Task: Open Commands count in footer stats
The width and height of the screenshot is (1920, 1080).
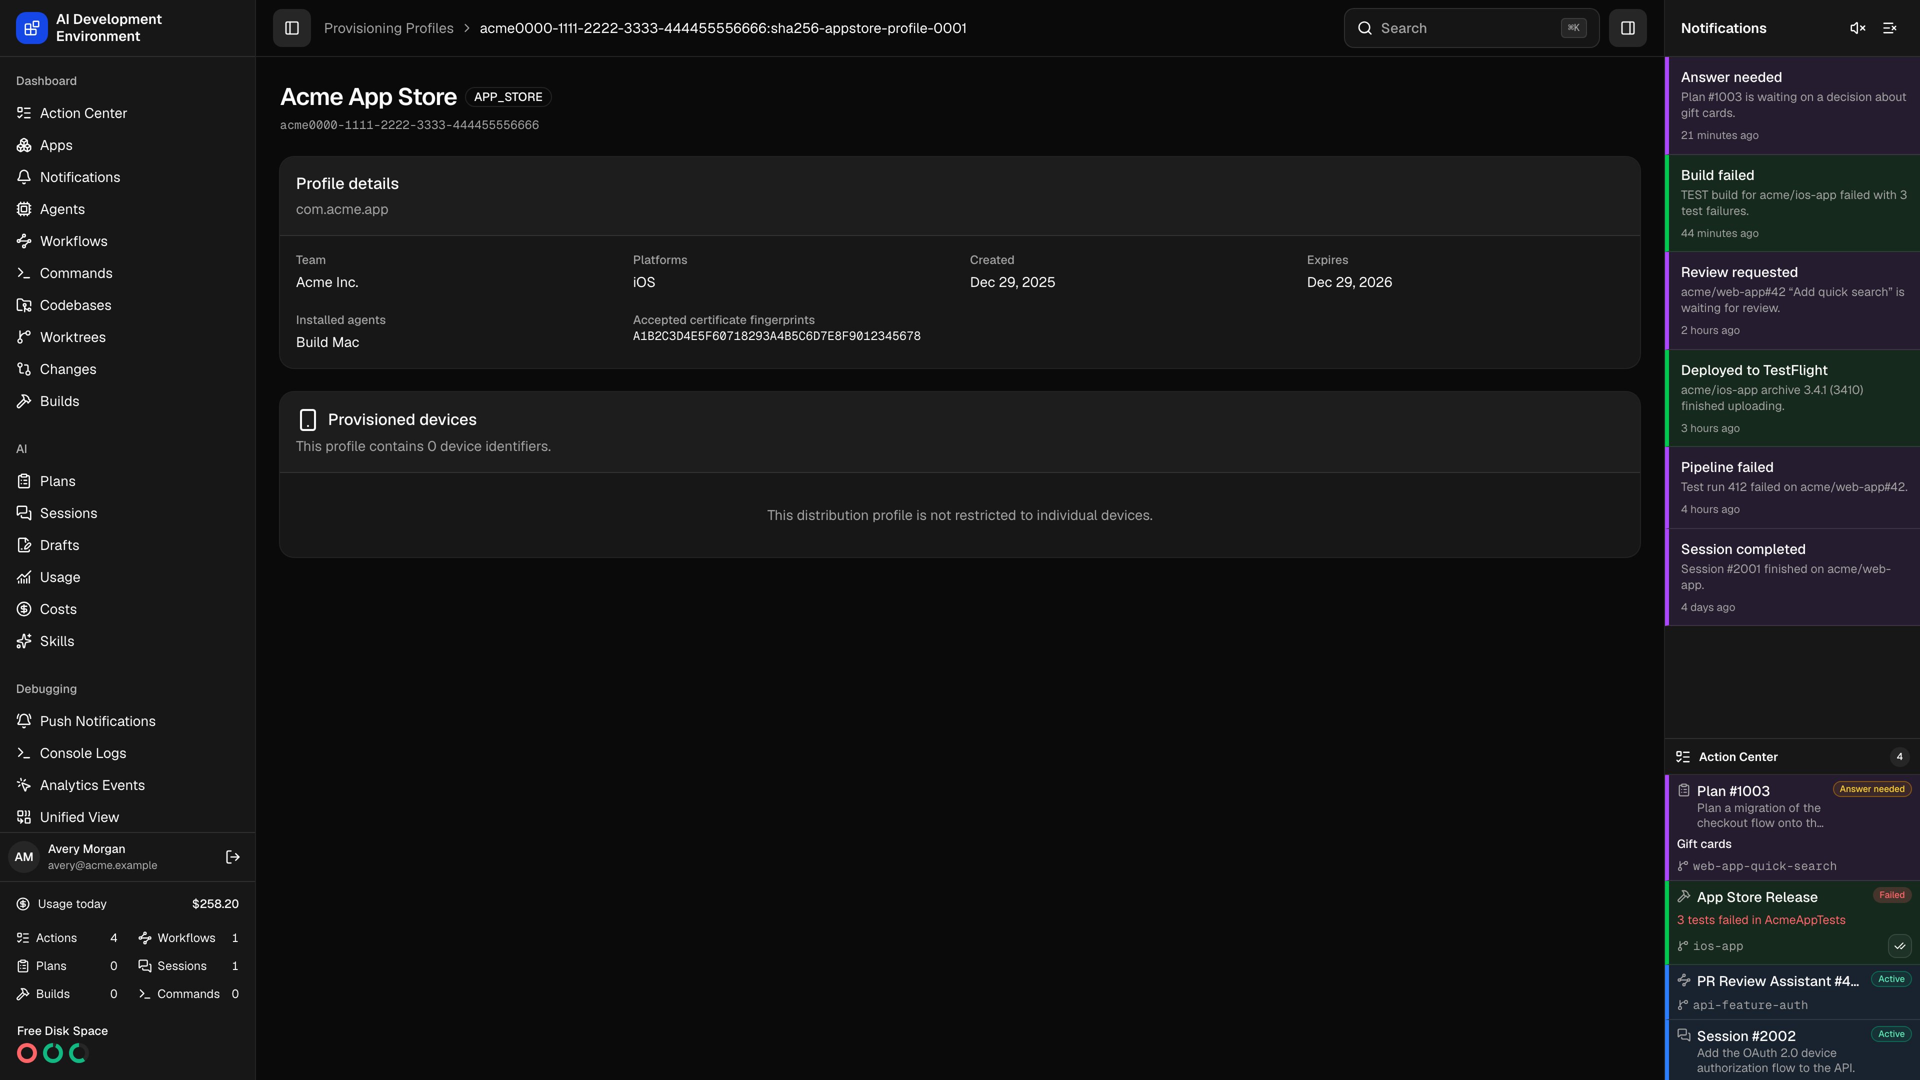Action: pos(188,994)
